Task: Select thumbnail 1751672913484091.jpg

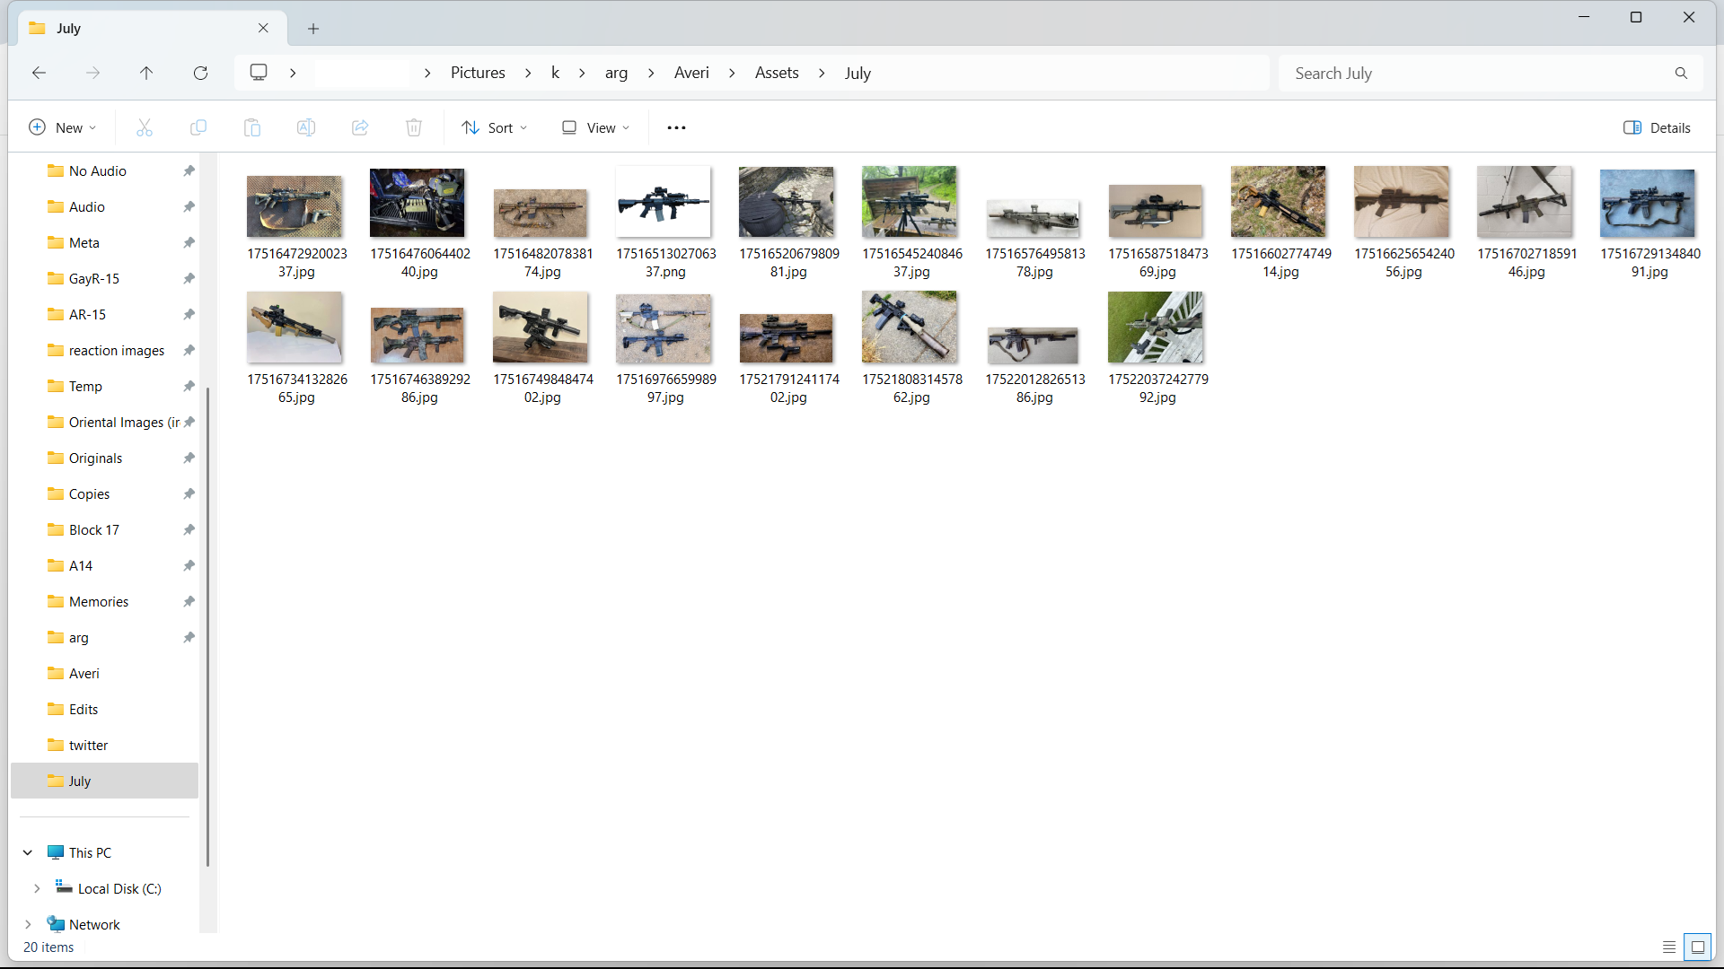Action: [x=1648, y=204]
